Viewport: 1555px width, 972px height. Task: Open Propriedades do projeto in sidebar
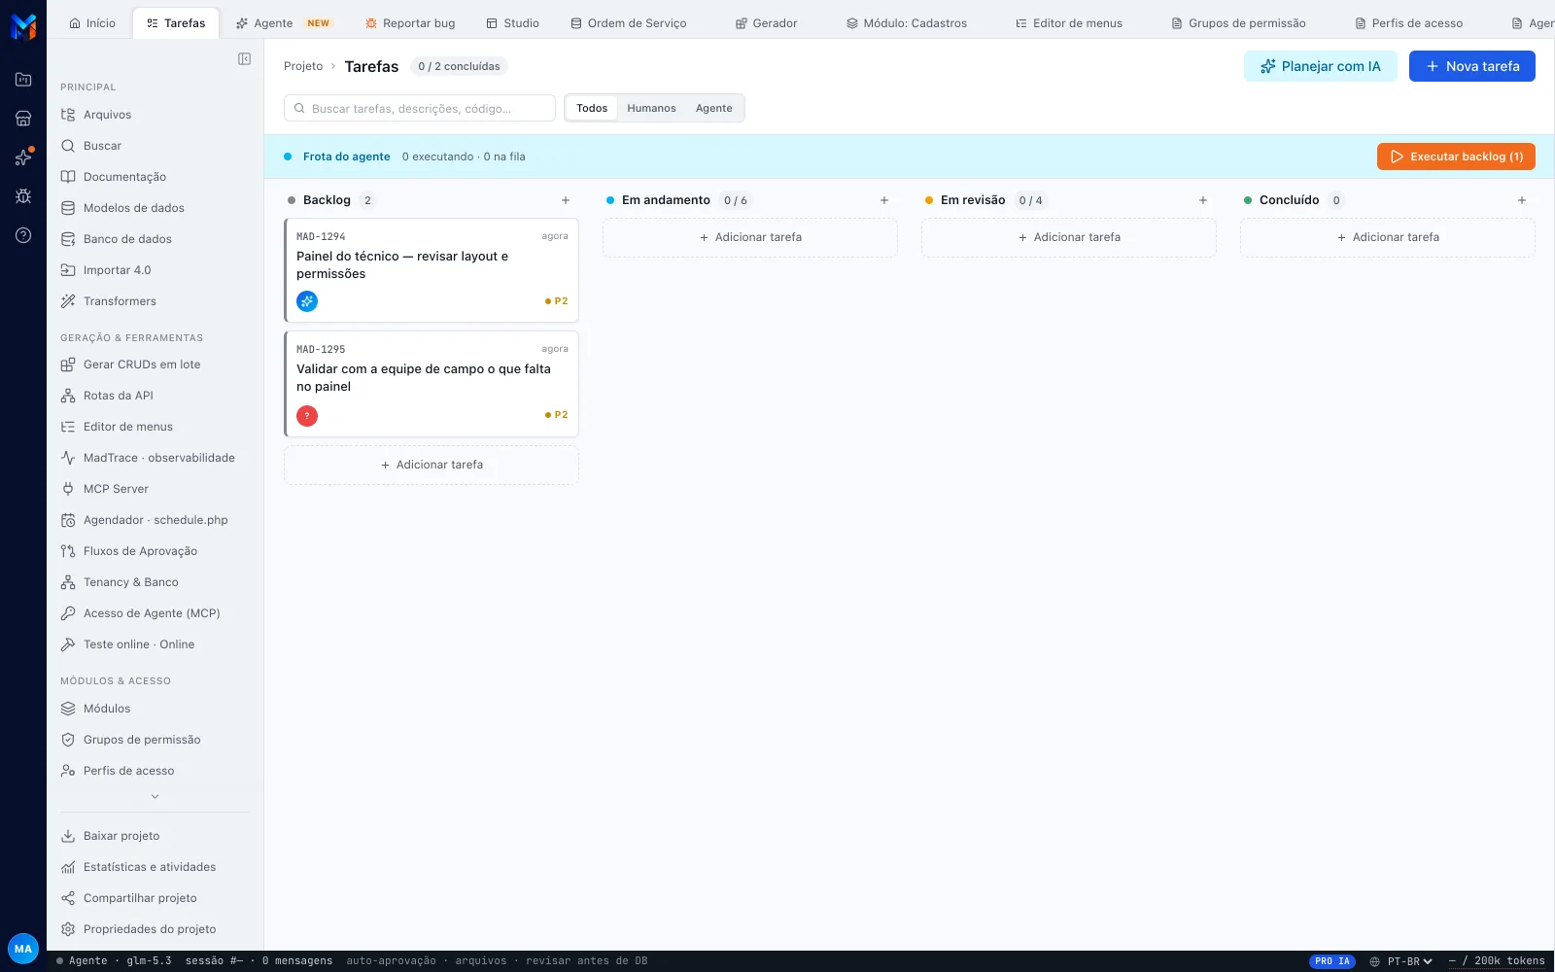[x=155, y=929]
